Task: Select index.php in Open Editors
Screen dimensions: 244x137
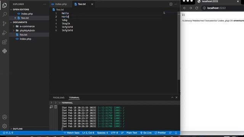Action: (x=27, y=14)
